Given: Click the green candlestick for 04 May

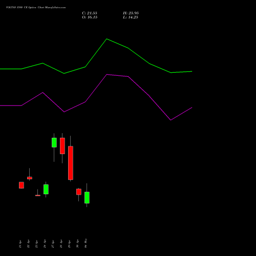Looking at the screenshot, I should [87, 198].
